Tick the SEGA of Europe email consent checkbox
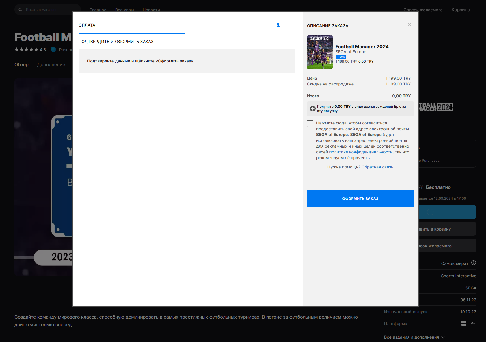The width and height of the screenshot is (486, 342). click(x=310, y=124)
